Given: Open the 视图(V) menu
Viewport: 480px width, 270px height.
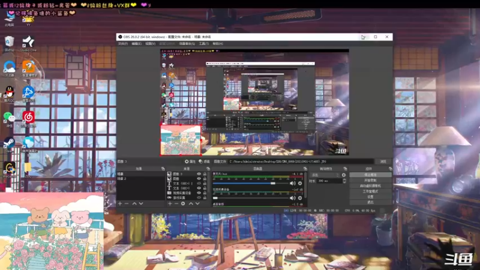Looking at the screenshot, I should [x=151, y=44].
